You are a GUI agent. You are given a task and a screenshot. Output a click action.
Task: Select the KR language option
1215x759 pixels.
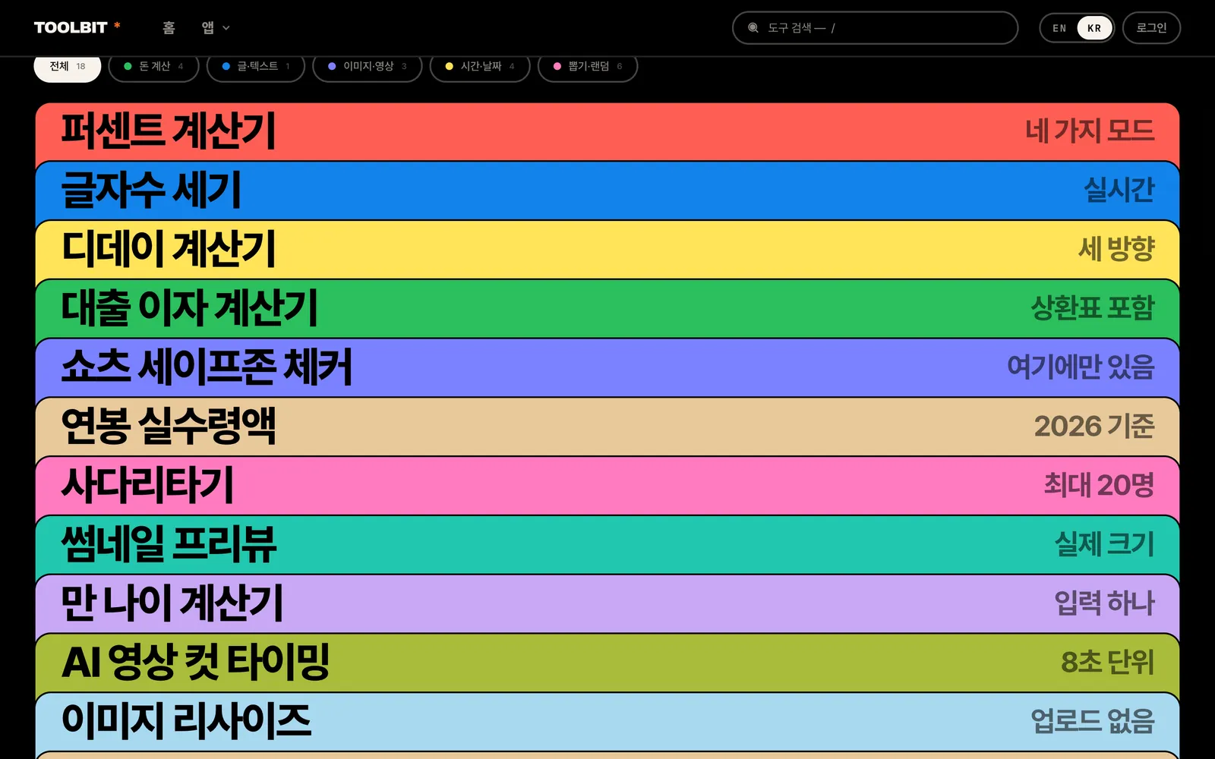(1094, 28)
